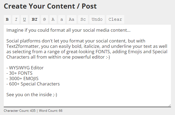Apply bold italic with the BI button
175x115 pixels.
click(x=34, y=19)
